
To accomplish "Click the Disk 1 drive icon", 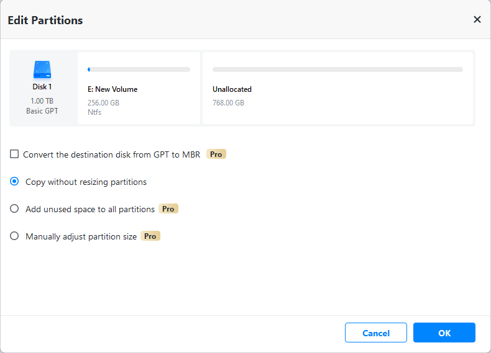I will (x=42, y=69).
